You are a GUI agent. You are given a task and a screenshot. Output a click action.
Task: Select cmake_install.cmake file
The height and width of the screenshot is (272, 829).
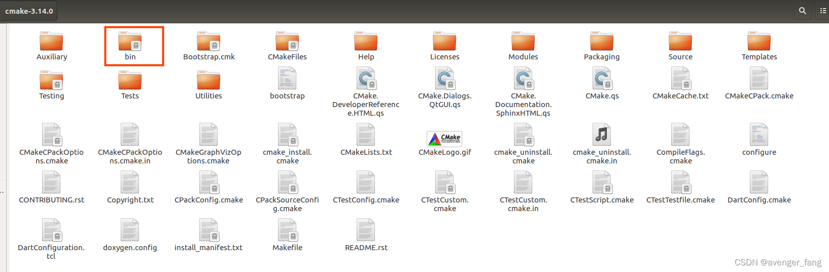(287, 144)
